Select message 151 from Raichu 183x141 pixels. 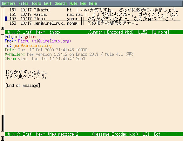94,15
